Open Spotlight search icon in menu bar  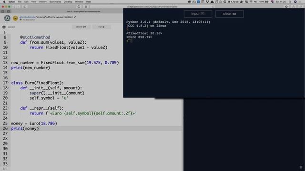point(290,2)
